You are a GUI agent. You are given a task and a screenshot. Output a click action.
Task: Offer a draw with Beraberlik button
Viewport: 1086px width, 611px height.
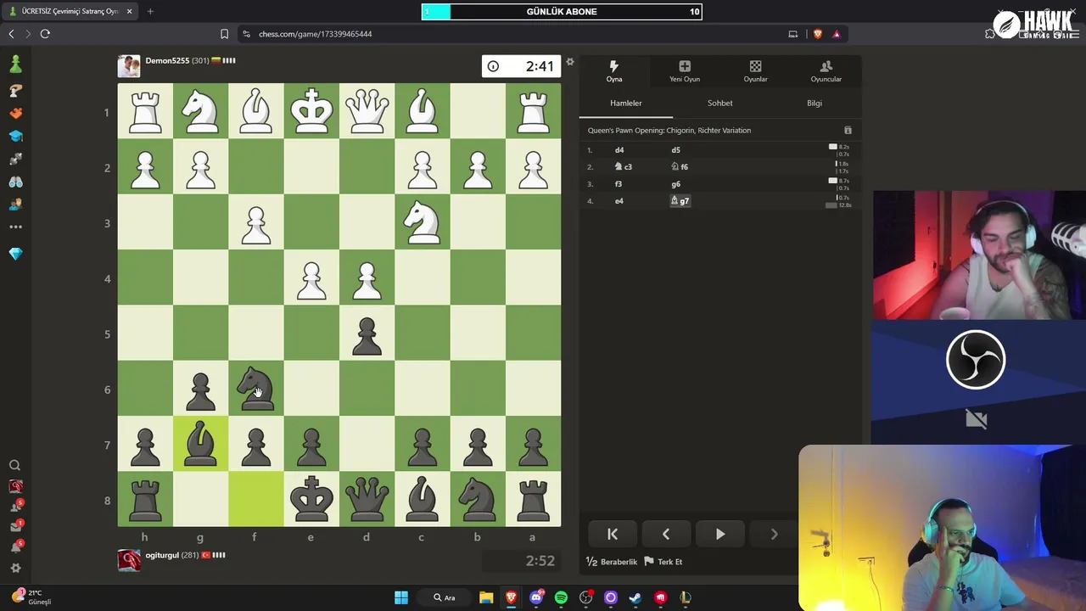point(612,562)
